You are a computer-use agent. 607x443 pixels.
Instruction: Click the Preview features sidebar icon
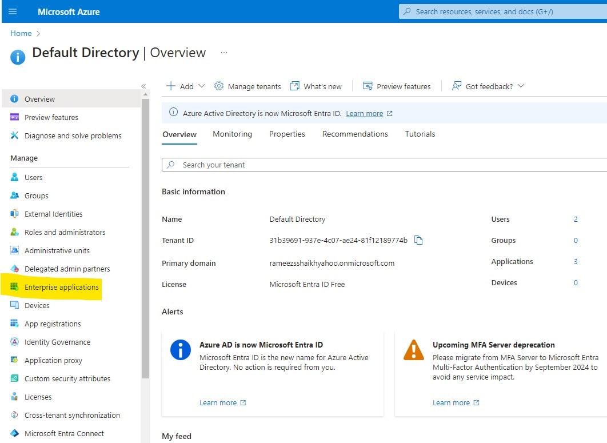(x=14, y=117)
